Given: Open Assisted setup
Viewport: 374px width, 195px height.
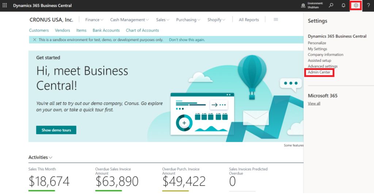Looking at the screenshot, I should (319, 60).
